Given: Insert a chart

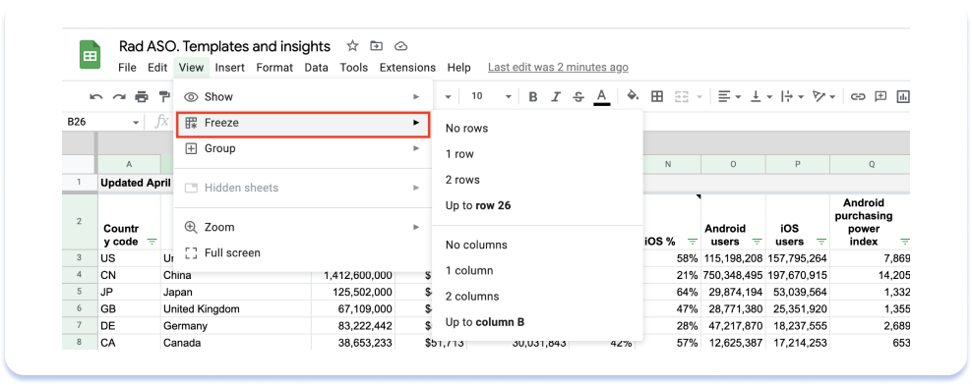Looking at the screenshot, I should (902, 96).
